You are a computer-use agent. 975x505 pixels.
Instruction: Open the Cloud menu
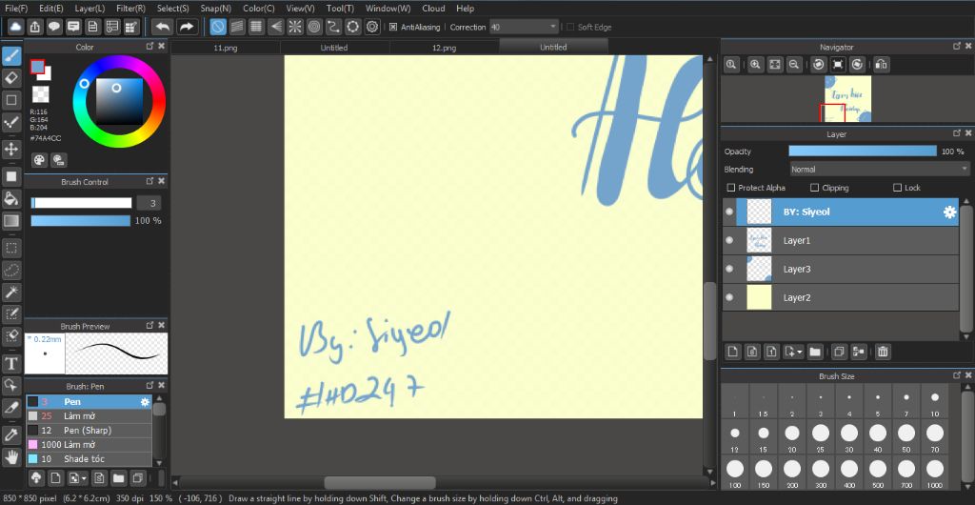[433, 8]
